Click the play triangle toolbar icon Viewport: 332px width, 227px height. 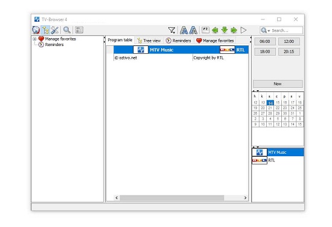[243, 30]
